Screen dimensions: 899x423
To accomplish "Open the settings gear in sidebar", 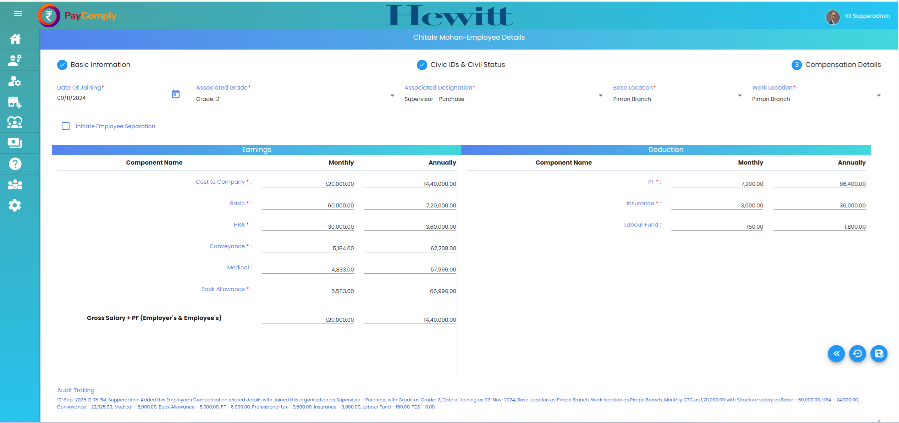I will (15, 205).
